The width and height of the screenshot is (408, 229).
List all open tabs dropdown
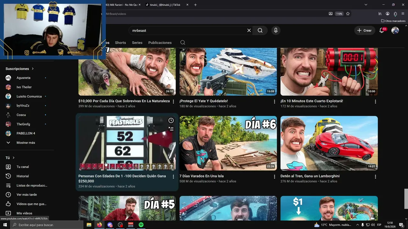[366, 5]
